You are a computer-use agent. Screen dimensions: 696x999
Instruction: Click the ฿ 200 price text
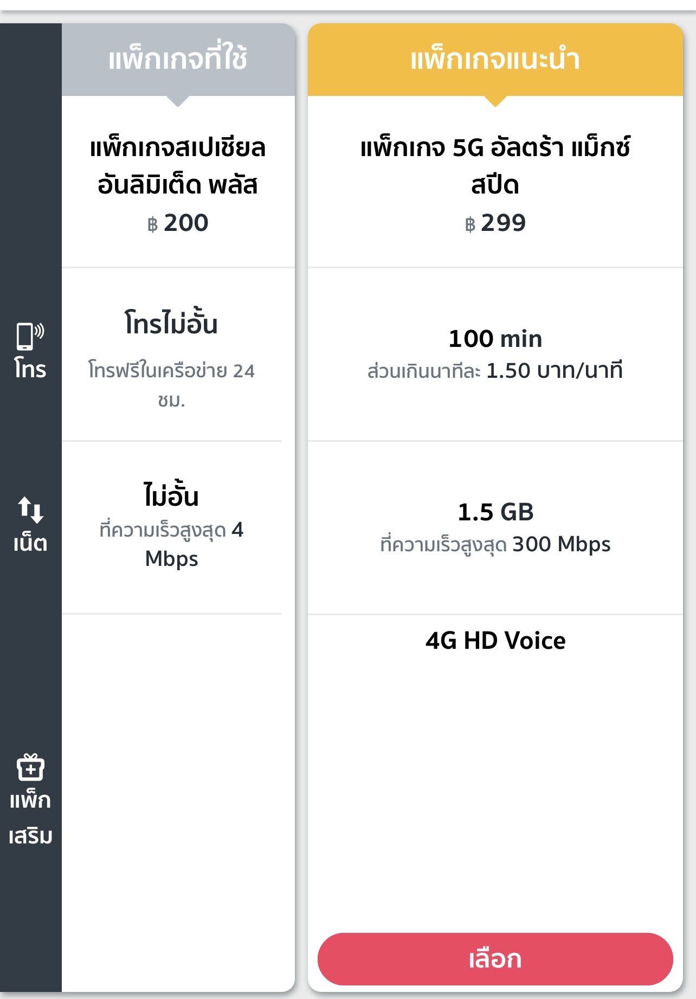pos(178,223)
